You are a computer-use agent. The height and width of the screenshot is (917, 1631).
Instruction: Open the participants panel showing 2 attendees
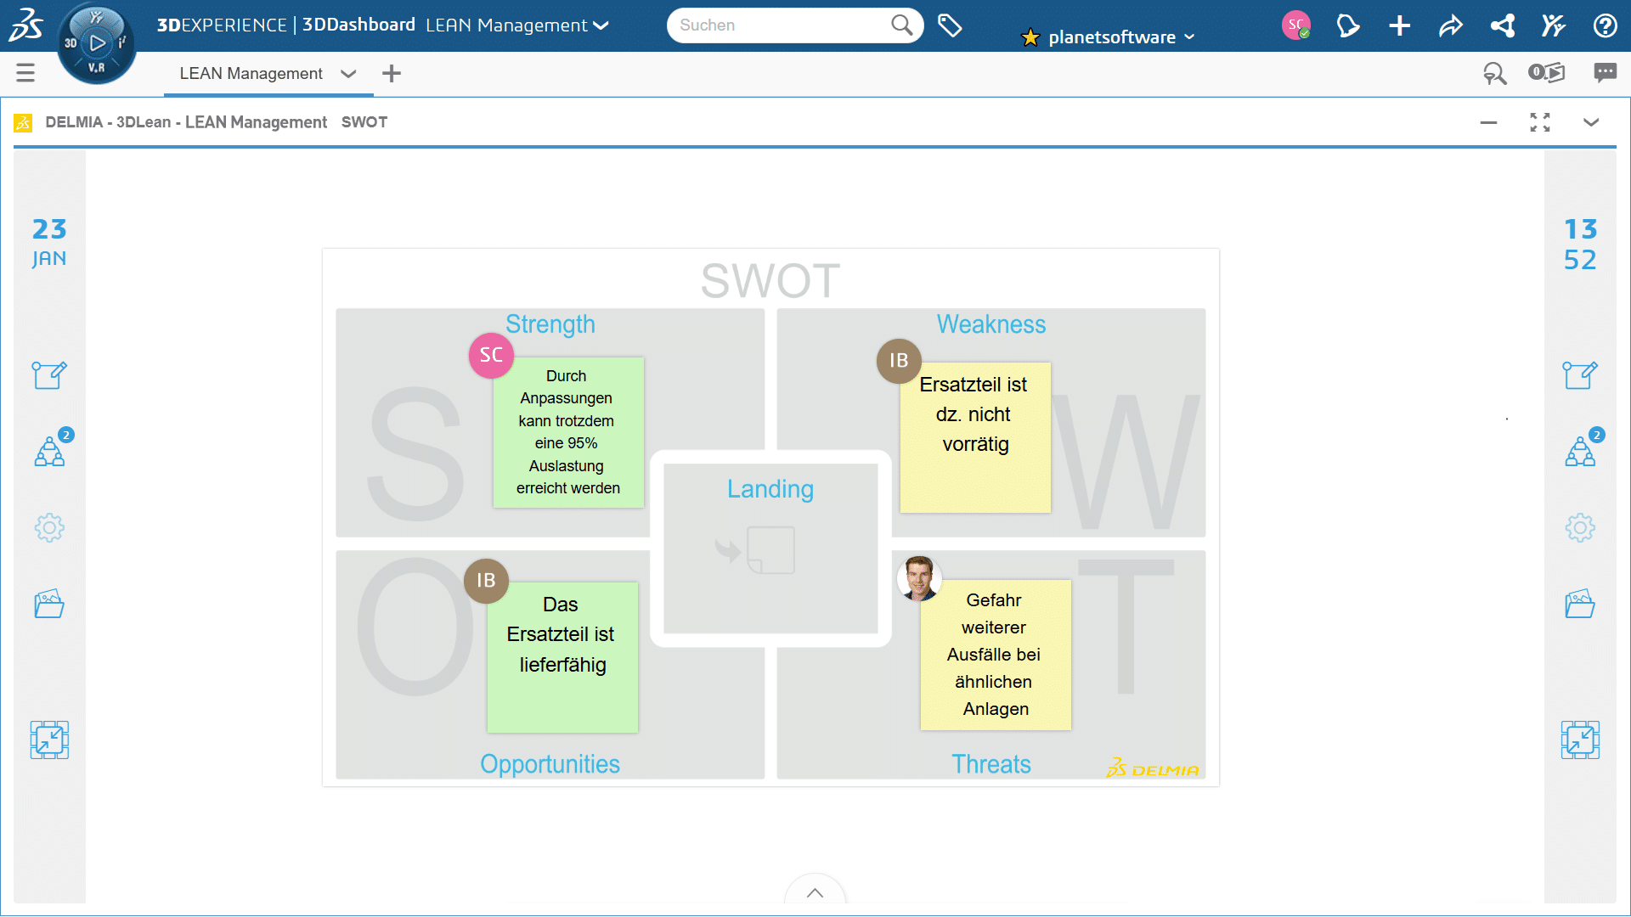click(x=49, y=450)
